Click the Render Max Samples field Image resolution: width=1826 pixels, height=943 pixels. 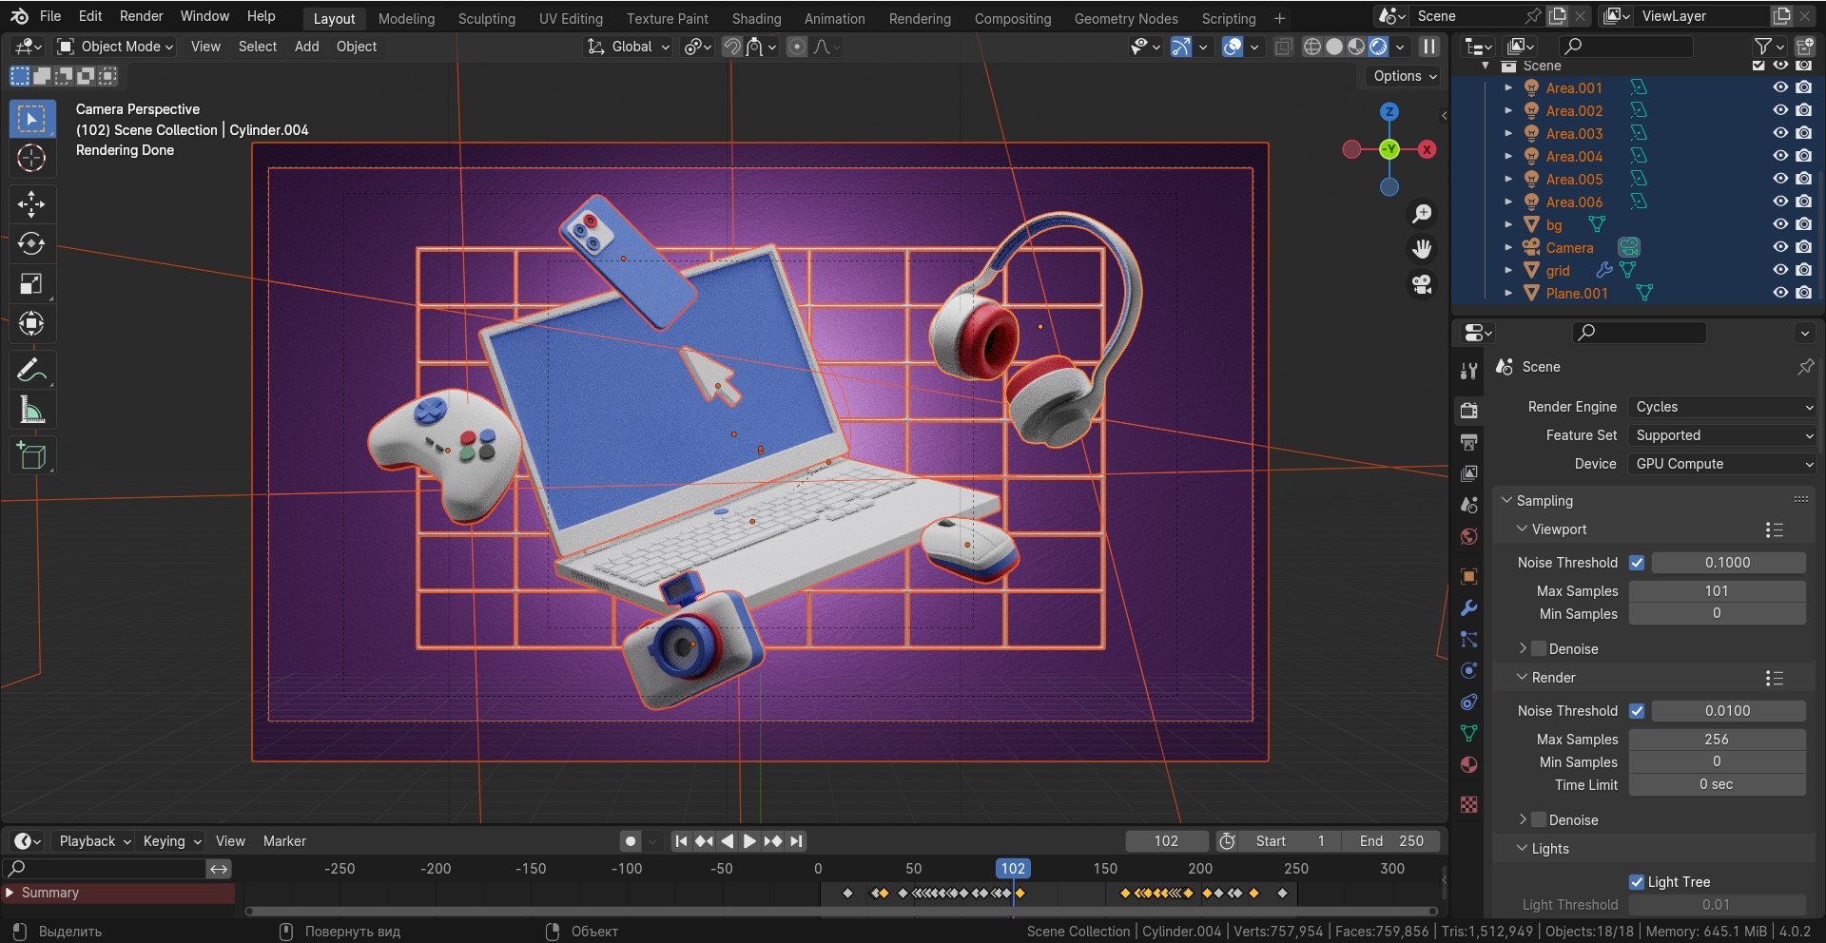click(1716, 740)
